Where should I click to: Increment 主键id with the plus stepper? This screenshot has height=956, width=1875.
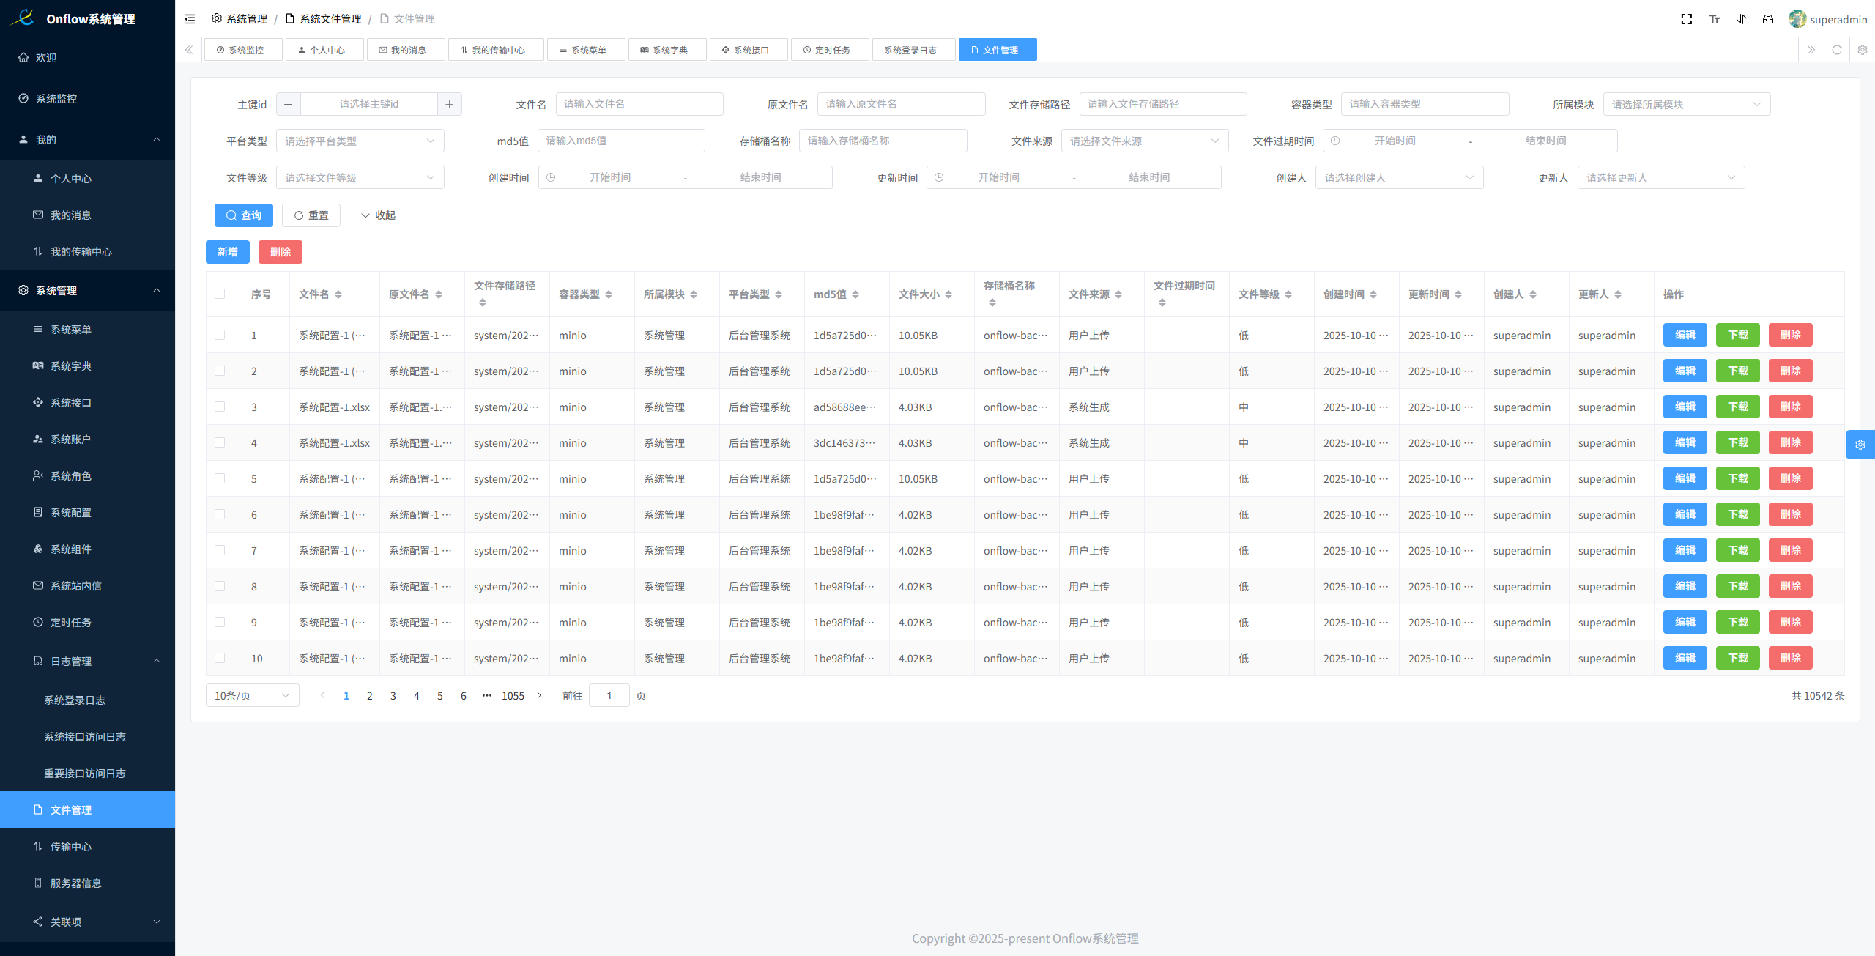point(449,104)
